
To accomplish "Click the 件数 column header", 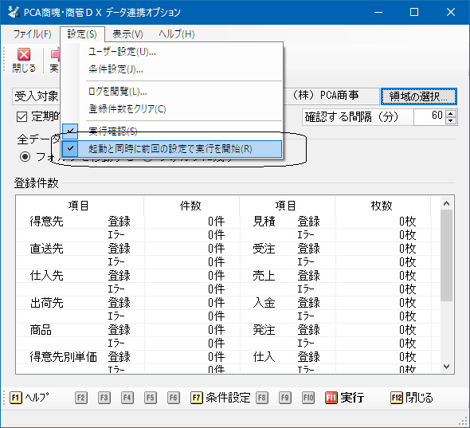I will tap(190, 206).
